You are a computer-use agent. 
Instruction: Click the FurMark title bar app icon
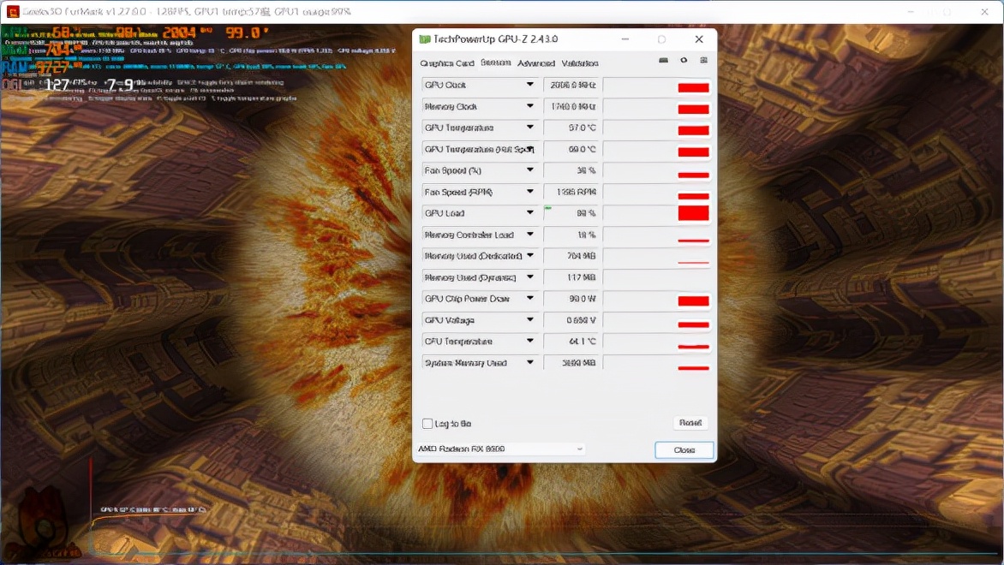tap(12, 11)
